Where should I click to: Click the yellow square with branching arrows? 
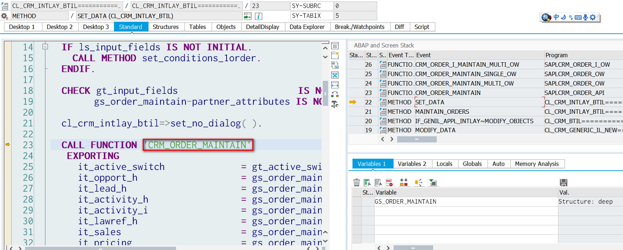[418, 182]
